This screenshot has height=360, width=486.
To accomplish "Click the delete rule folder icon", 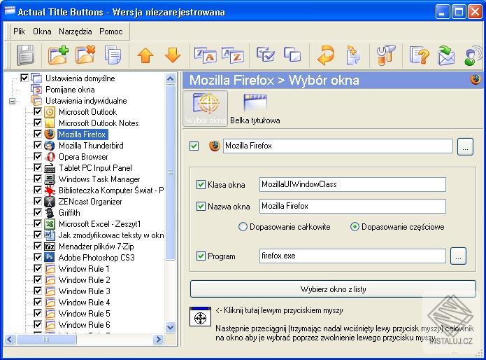I will coord(85,55).
